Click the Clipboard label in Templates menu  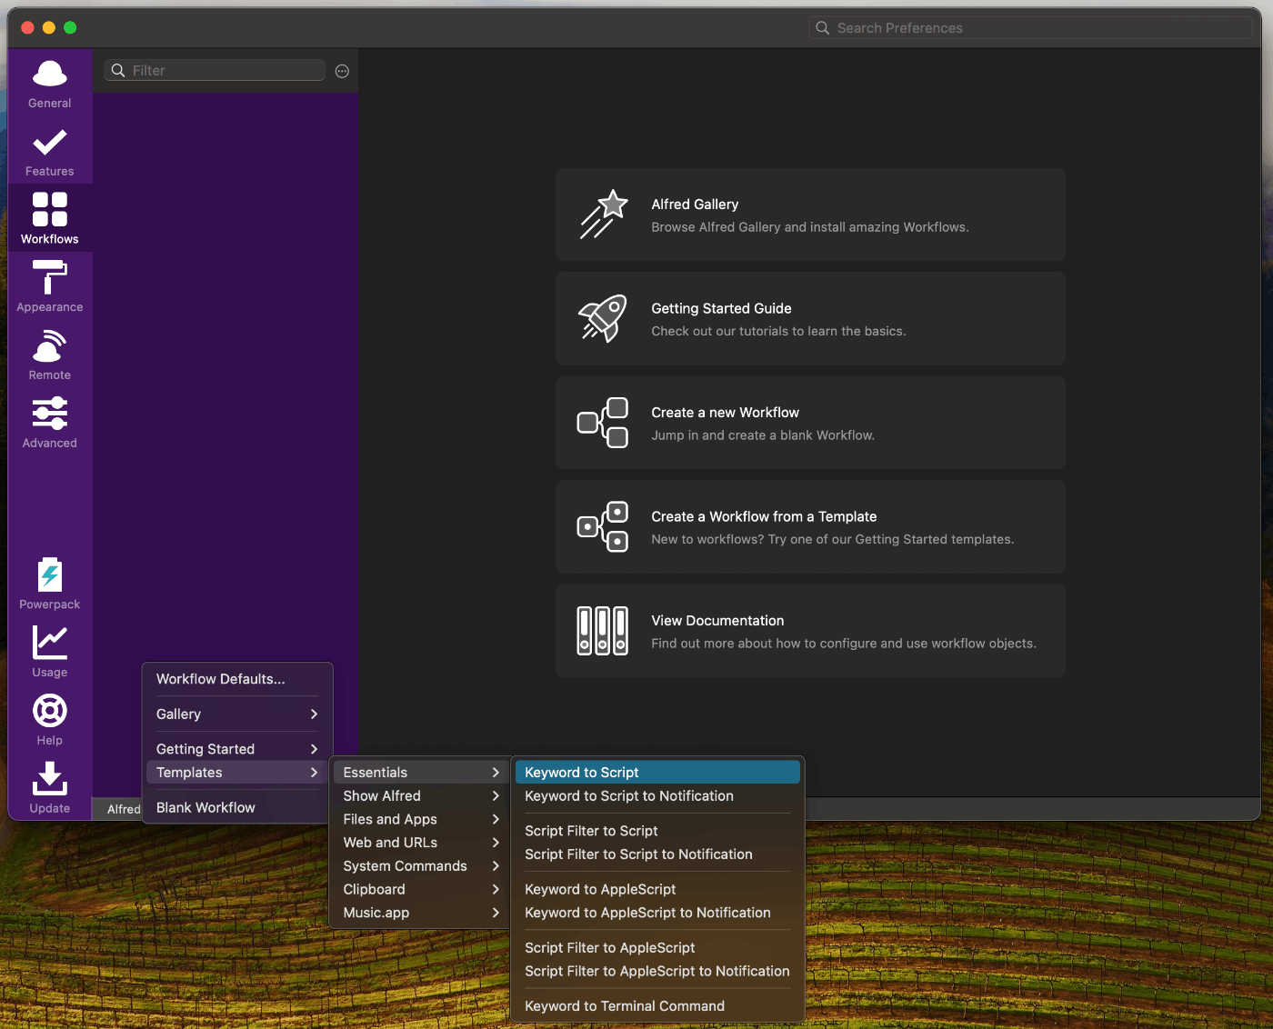pyautogui.click(x=375, y=890)
